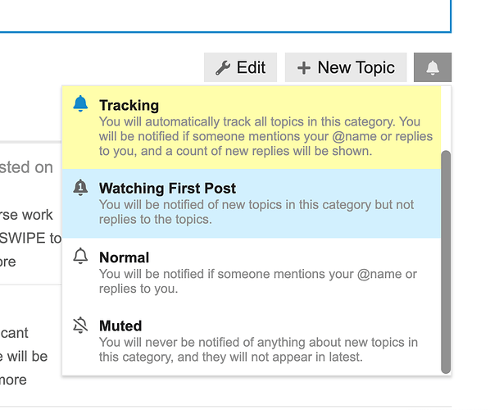Click the blue Tracking bell icon
490x410 pixels.
80,103
